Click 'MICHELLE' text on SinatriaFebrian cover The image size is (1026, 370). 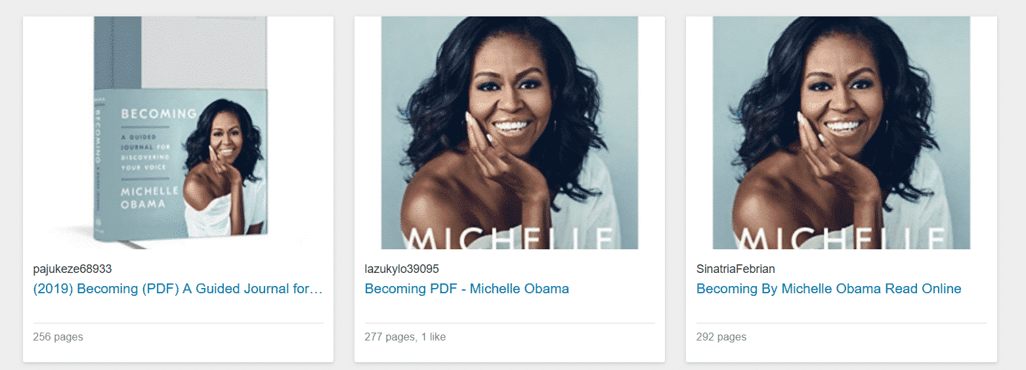(x=842, y=239)
